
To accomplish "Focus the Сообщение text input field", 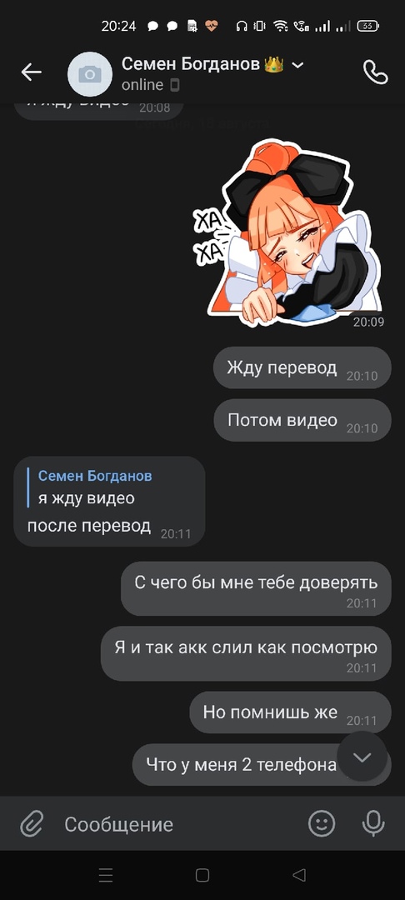I will tap(177, 824).
